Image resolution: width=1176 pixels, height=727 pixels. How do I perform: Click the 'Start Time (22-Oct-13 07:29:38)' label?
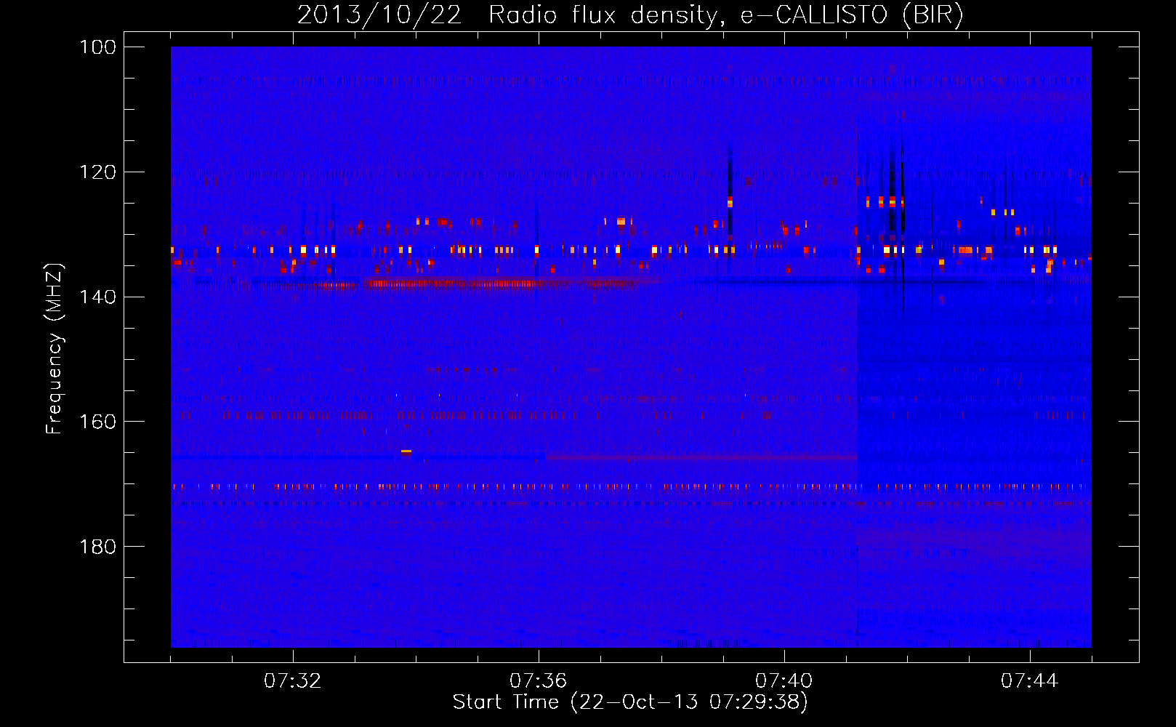coord(630,702)
